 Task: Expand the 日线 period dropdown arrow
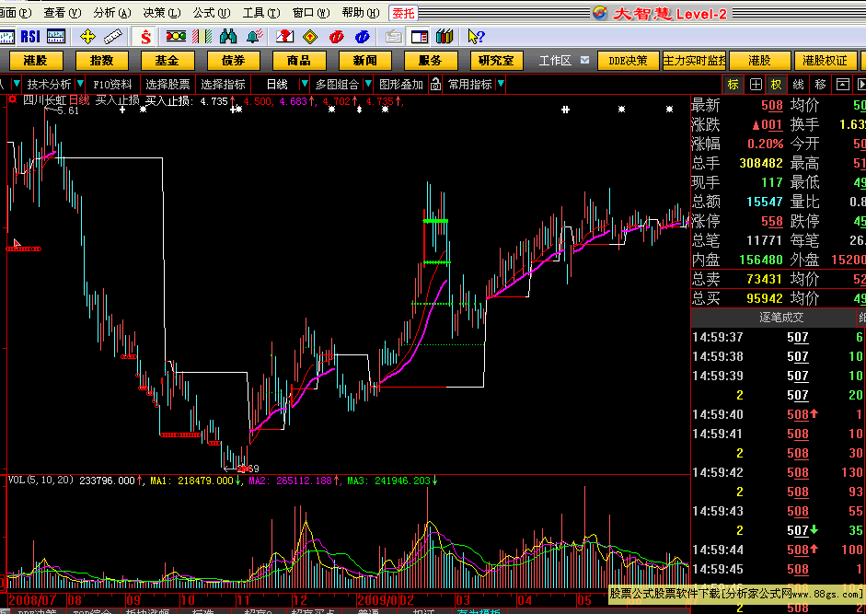304,84
